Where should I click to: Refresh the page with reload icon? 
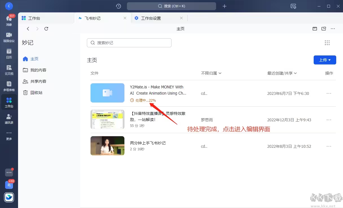(x=47, y=29)
